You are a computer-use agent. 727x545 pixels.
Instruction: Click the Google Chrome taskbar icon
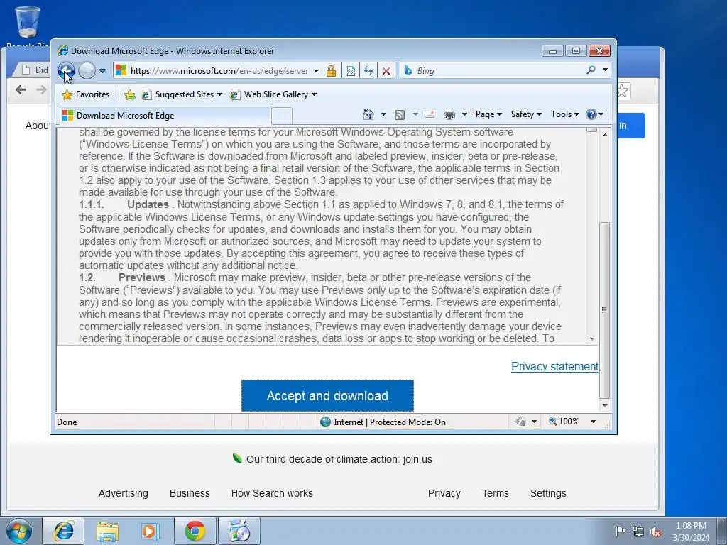tap(195, 531)
